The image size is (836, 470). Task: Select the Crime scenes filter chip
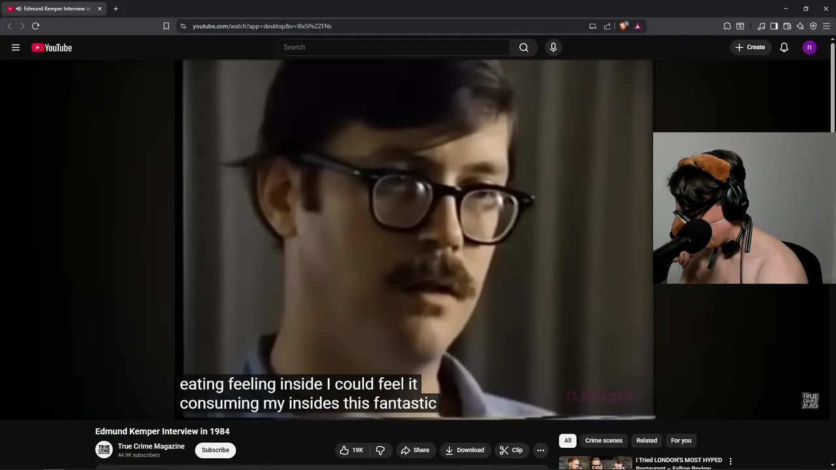pos(603,441)
